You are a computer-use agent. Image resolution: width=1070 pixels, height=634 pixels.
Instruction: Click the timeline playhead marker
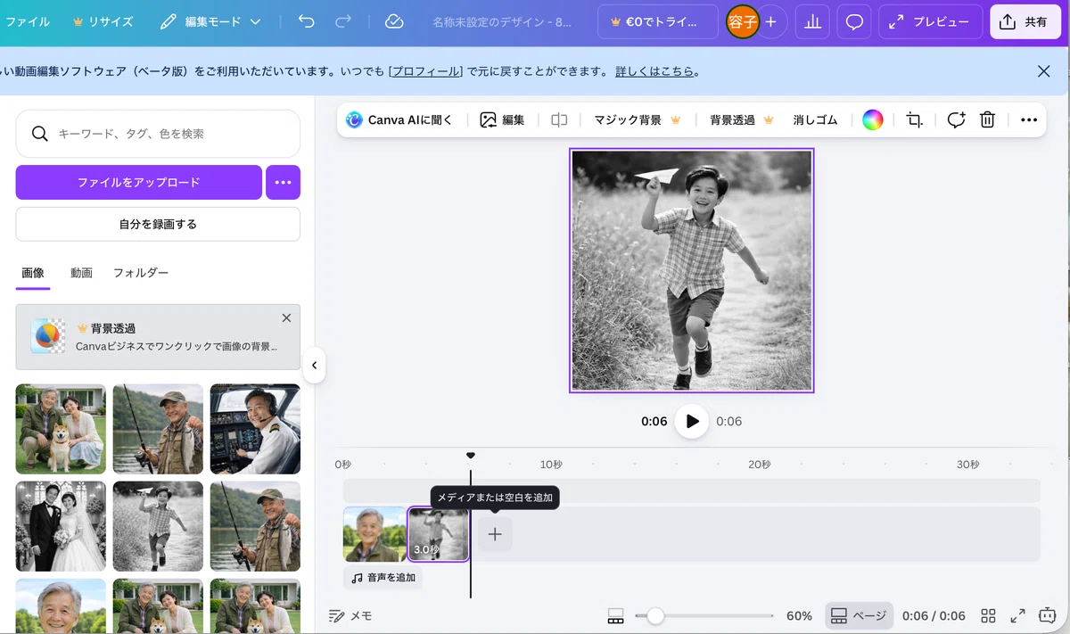click(471, 456)
